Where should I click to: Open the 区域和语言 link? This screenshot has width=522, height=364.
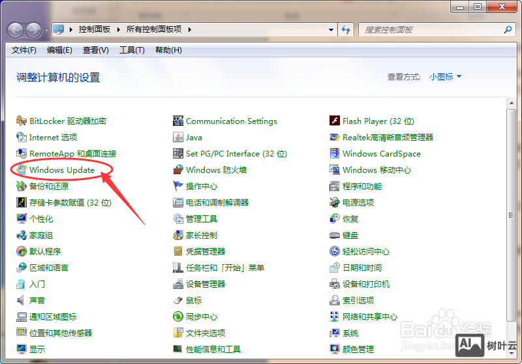tap(49, 268)
